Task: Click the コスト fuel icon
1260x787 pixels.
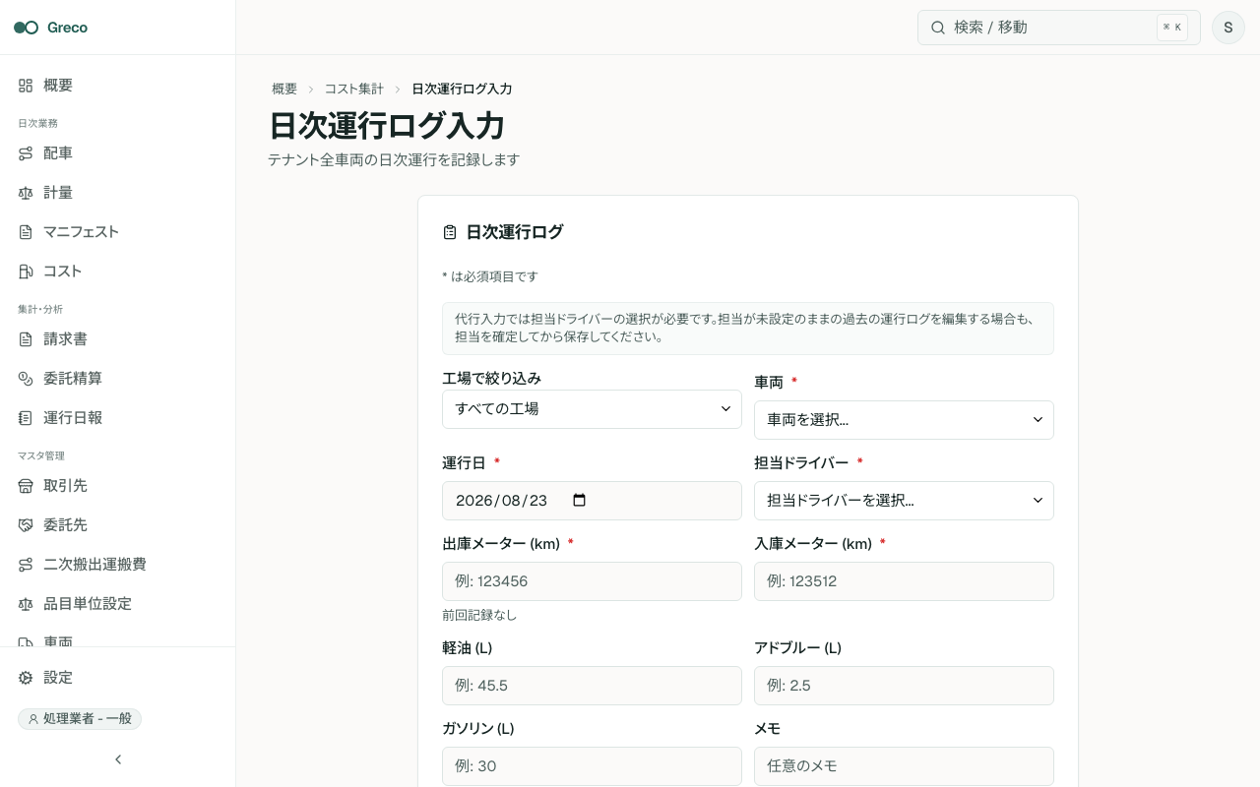Action: 26,272
